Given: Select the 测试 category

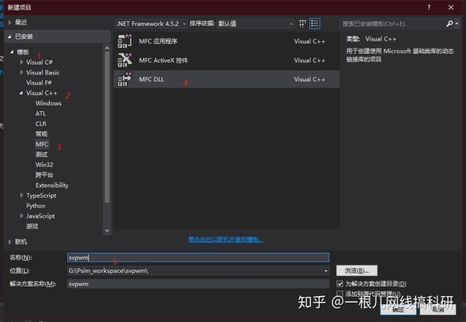Looking at the screenshot, I should [x=41, y=155].
